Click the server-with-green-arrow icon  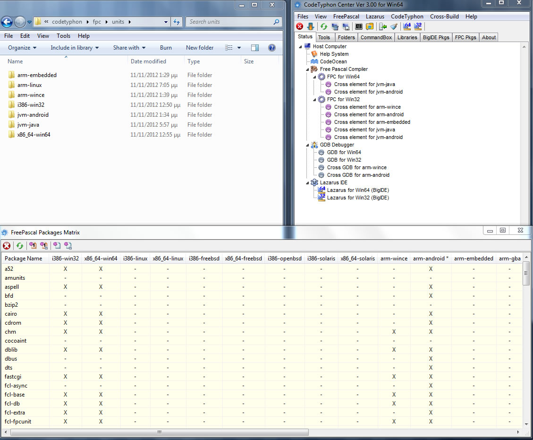(x=383, y=26)
